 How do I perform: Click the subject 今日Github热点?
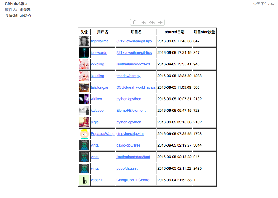pos(18,16)
